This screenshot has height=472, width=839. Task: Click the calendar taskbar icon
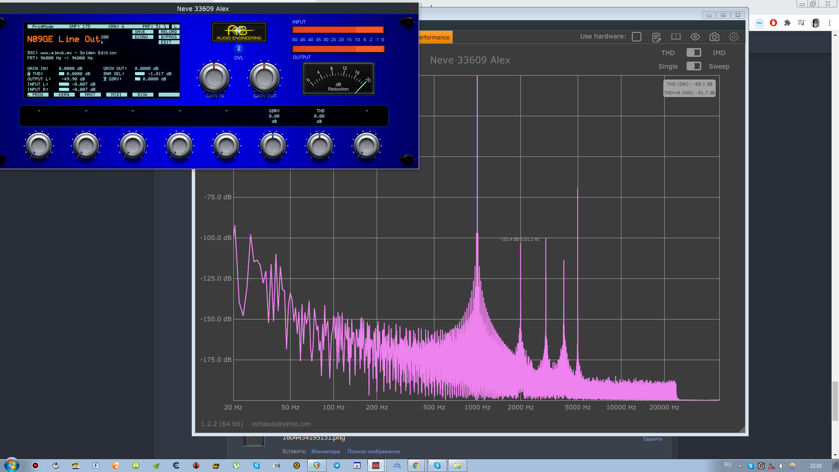(x=357, y=465)
